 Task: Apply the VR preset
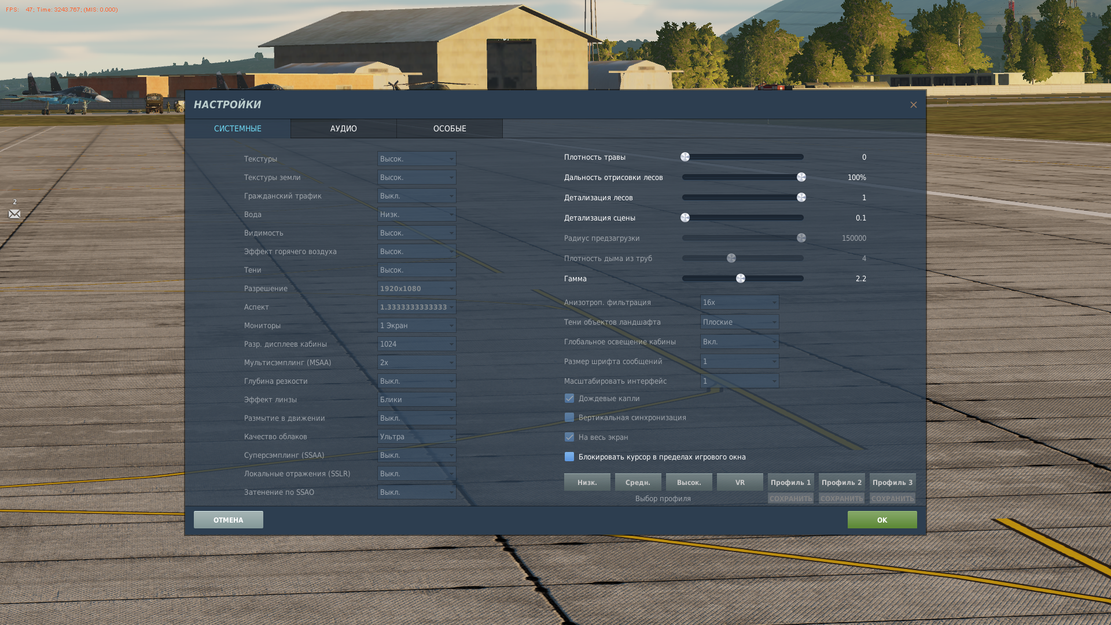pos(740,482)
